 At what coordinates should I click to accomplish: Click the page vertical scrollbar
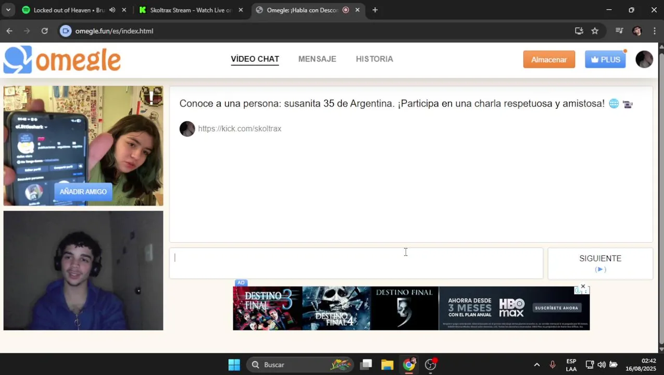pyautogui.click(x=661, y=198)
